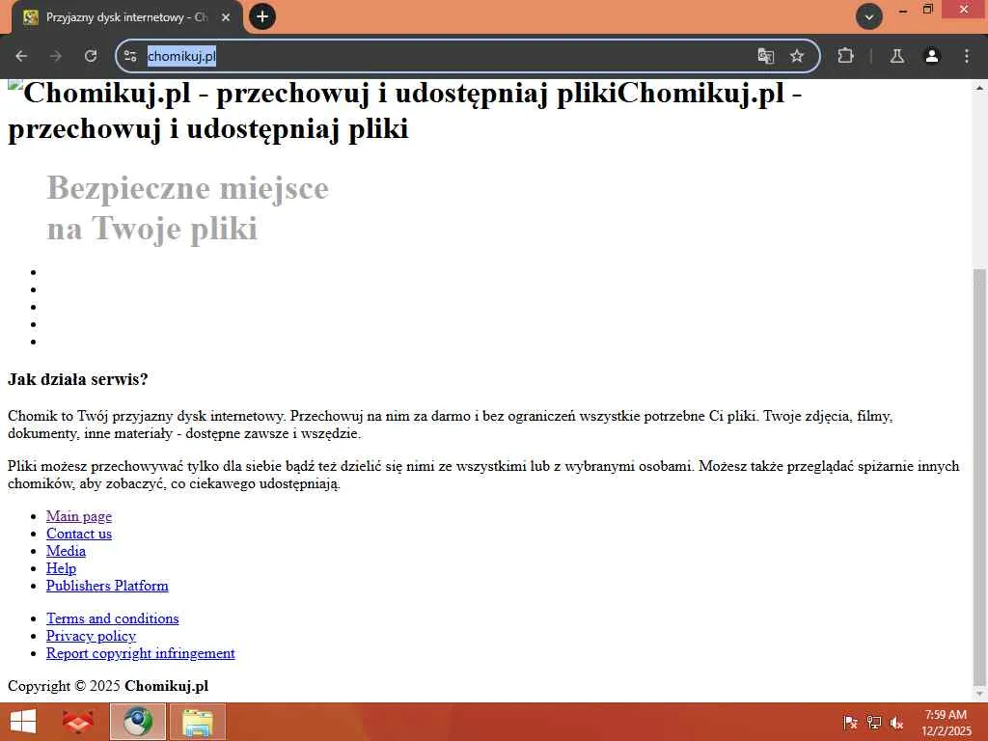Open the network tray icon
Viewport: 988px width, 741px height.
pyautogui.click(x=873, y=723)
